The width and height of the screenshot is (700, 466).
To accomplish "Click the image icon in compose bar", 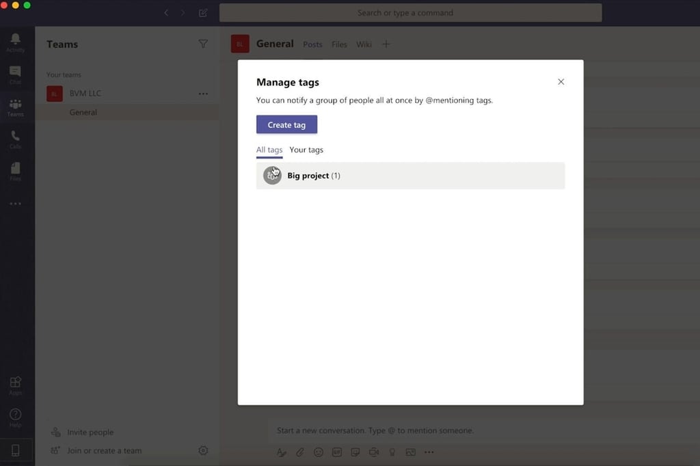I will (x=411, y=452).
